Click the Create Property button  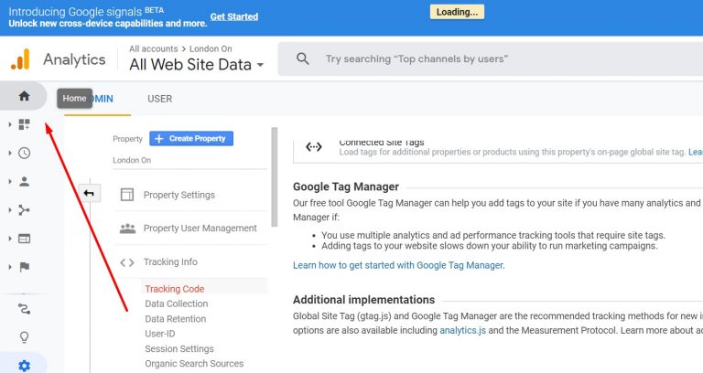point(191,138)
